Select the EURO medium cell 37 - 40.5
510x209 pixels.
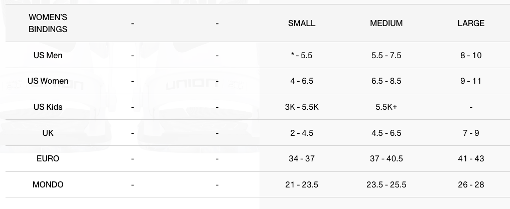386,158
